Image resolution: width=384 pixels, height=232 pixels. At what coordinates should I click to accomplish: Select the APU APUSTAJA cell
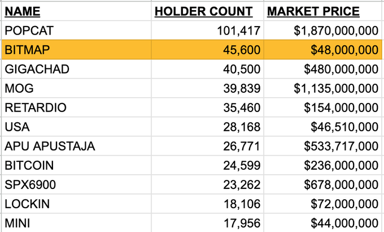coord(50,146)
